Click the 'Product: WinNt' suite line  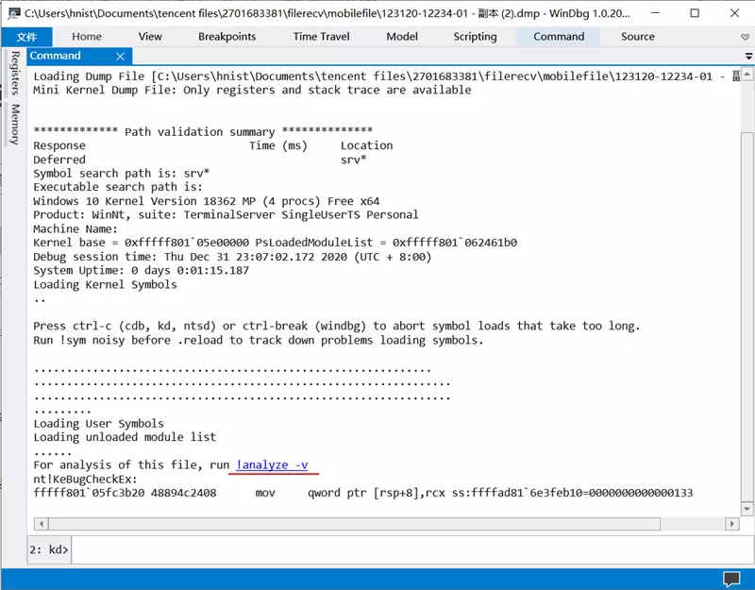pos(226,215)
